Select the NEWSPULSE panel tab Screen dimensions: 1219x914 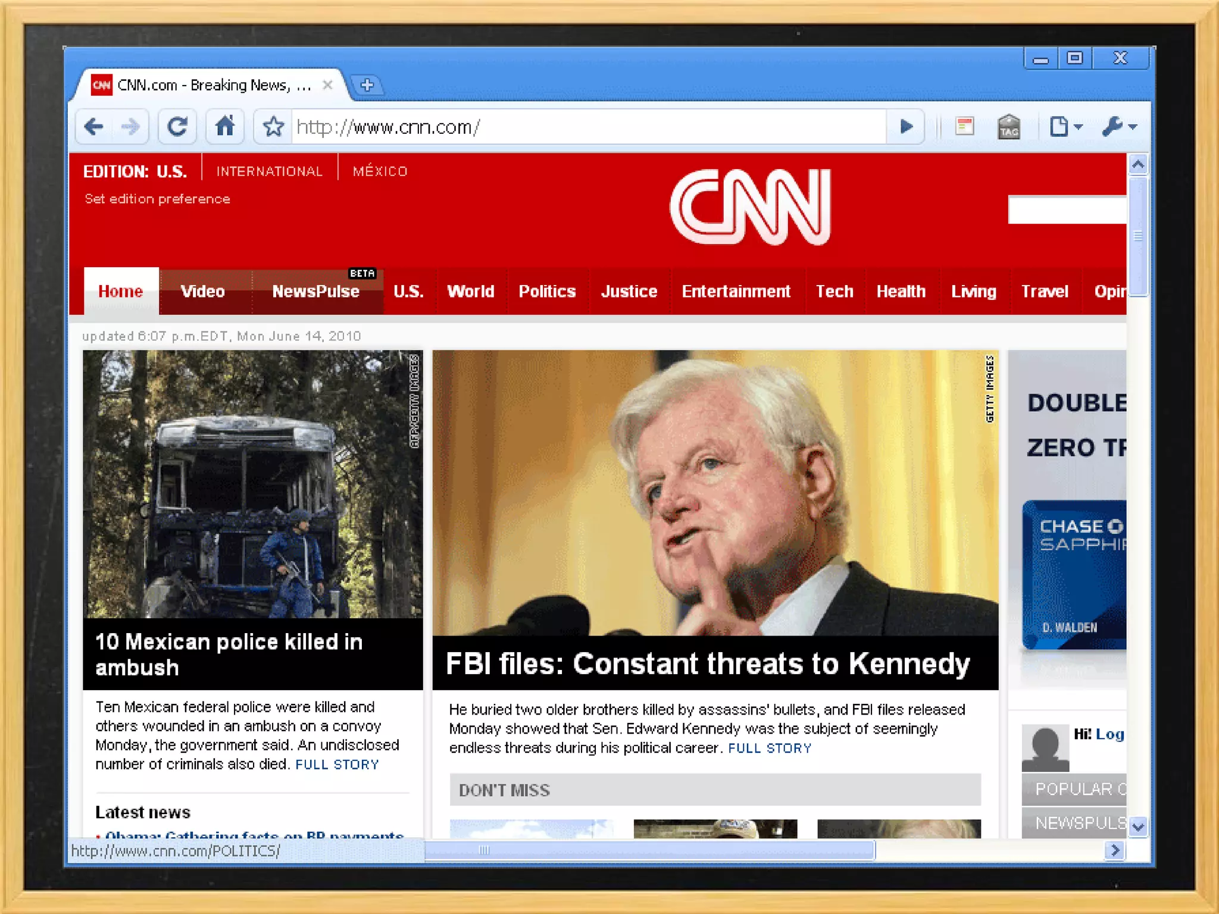(x=1074, y=822)
